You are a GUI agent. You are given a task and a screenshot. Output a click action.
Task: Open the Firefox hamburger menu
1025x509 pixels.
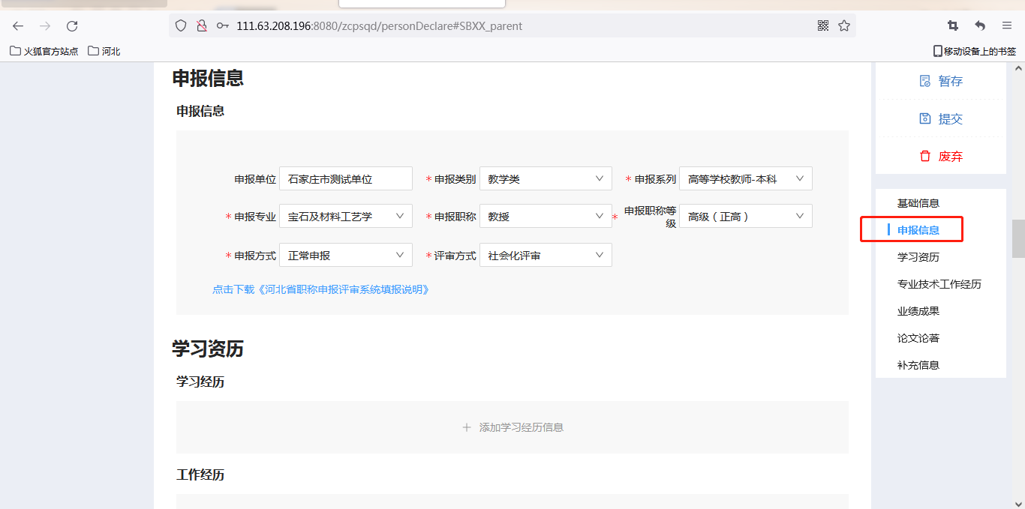coord(1007,25)
